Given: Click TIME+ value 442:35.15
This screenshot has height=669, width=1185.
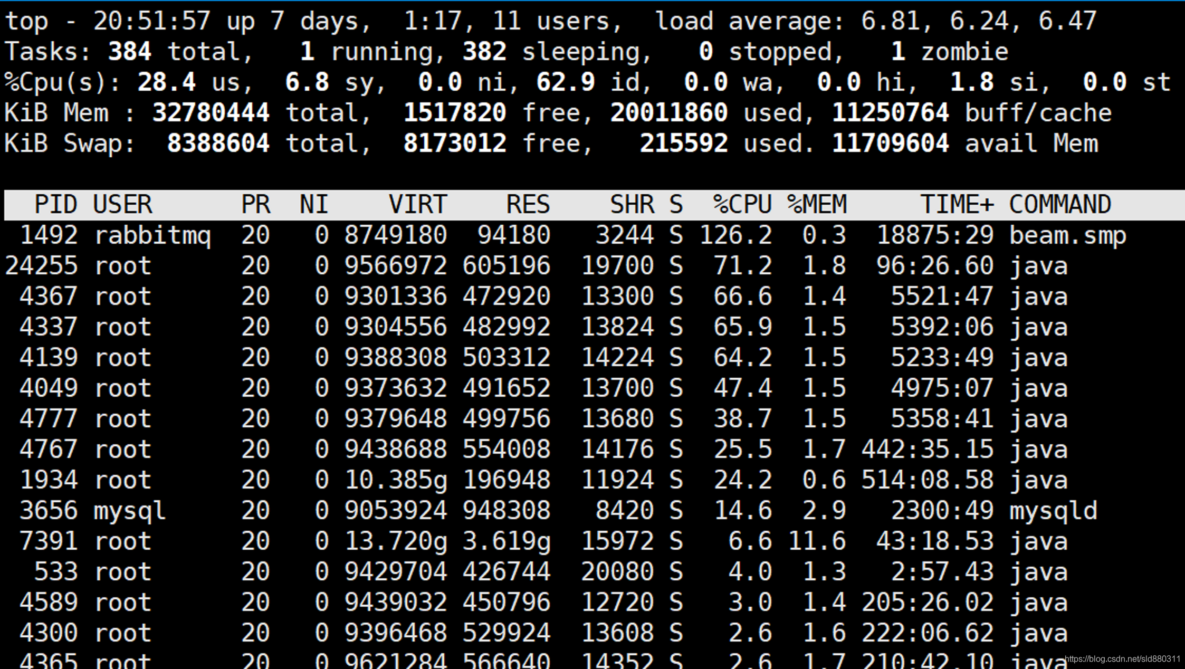Looking at the screenshot, I should 928,450.
